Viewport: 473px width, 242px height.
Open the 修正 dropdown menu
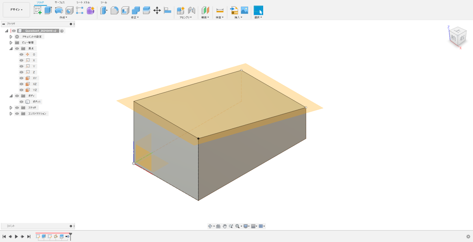click(x=135, y=17)
